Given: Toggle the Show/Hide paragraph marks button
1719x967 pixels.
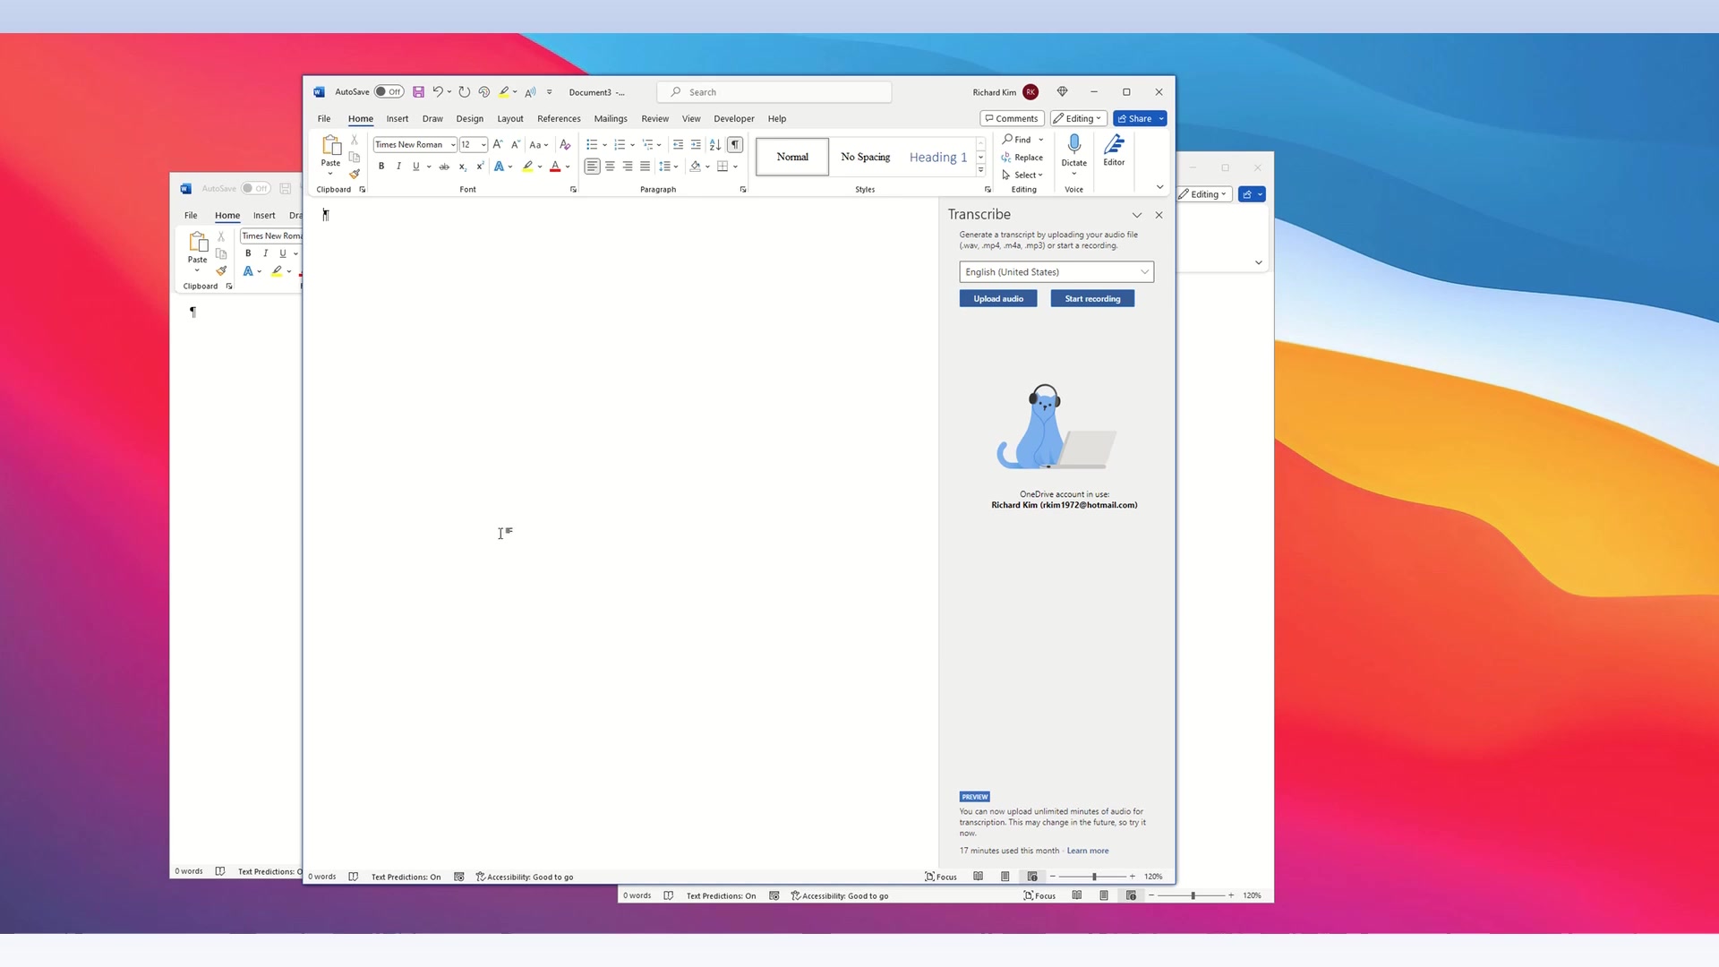Looking at the screenshot, I should point(735,144).
